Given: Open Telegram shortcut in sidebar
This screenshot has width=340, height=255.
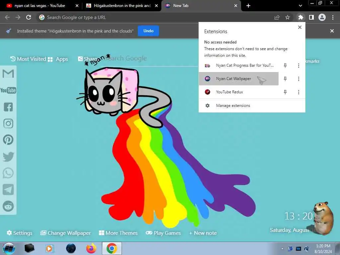Looking at the screenshot, I should pyautogui.click(x=8, y=190).
